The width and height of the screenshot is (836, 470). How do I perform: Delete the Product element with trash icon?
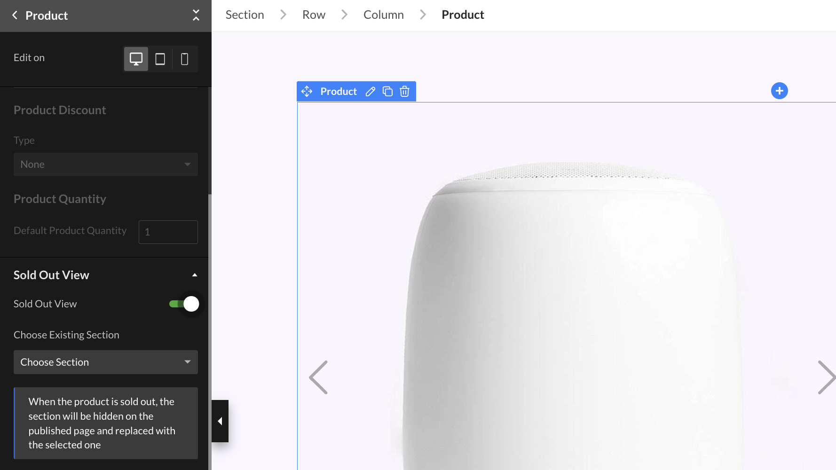[x=404, y=91]
